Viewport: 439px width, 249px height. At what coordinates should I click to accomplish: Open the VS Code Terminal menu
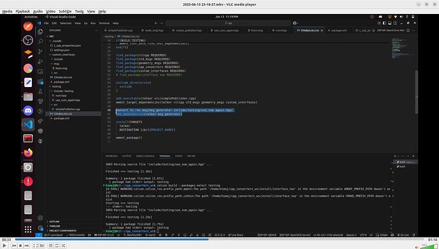(104, 24)
